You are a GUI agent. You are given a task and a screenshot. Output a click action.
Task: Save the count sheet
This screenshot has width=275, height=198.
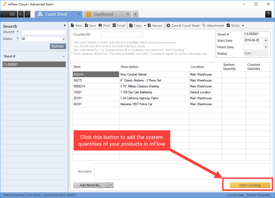pyautogui.click(x=90, y=26)
